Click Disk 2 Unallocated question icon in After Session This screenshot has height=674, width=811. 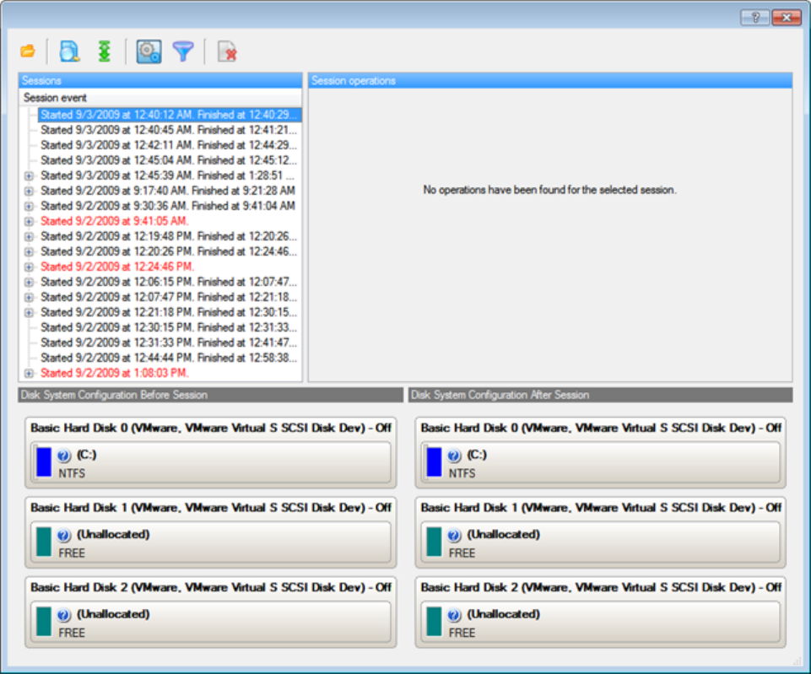point(453,615)
